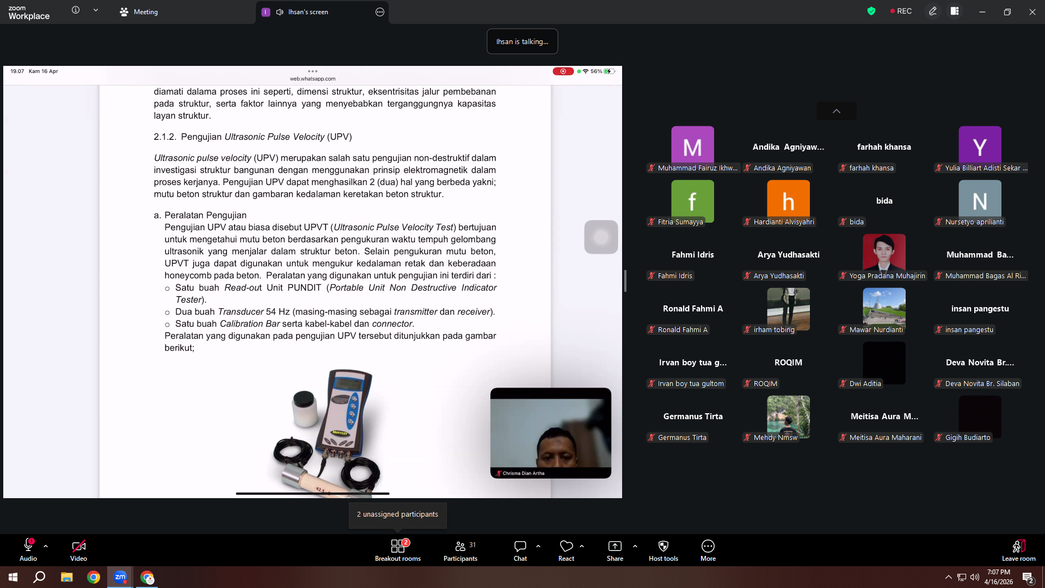Image resolution: width=1045 pixels, height=588 pixels.
Task: Select Fahmi Idris participant tile
Action: tap(692, 257)
